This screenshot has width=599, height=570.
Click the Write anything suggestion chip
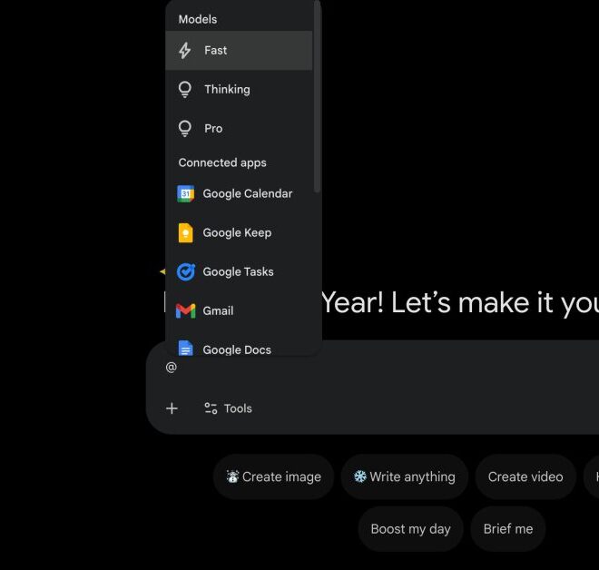[x=405, y=477]
